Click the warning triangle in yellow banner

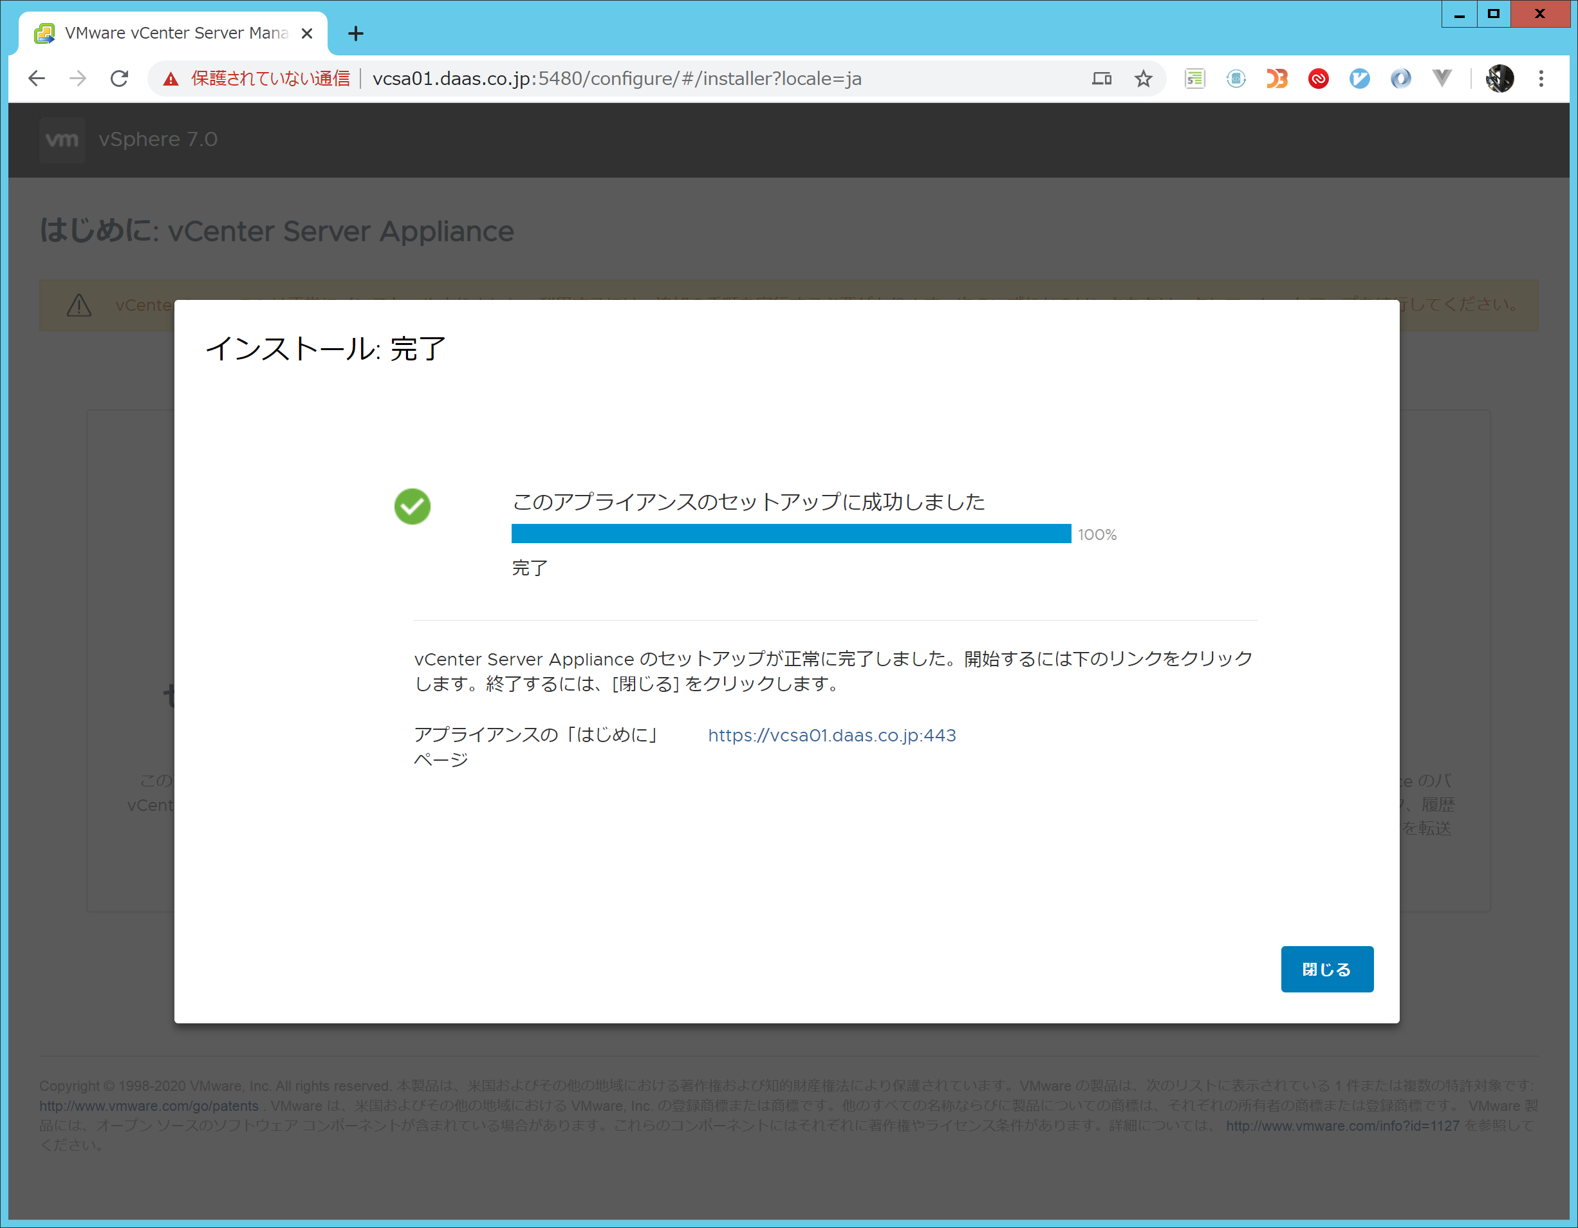pyautogui.click(x=79, y=305)
